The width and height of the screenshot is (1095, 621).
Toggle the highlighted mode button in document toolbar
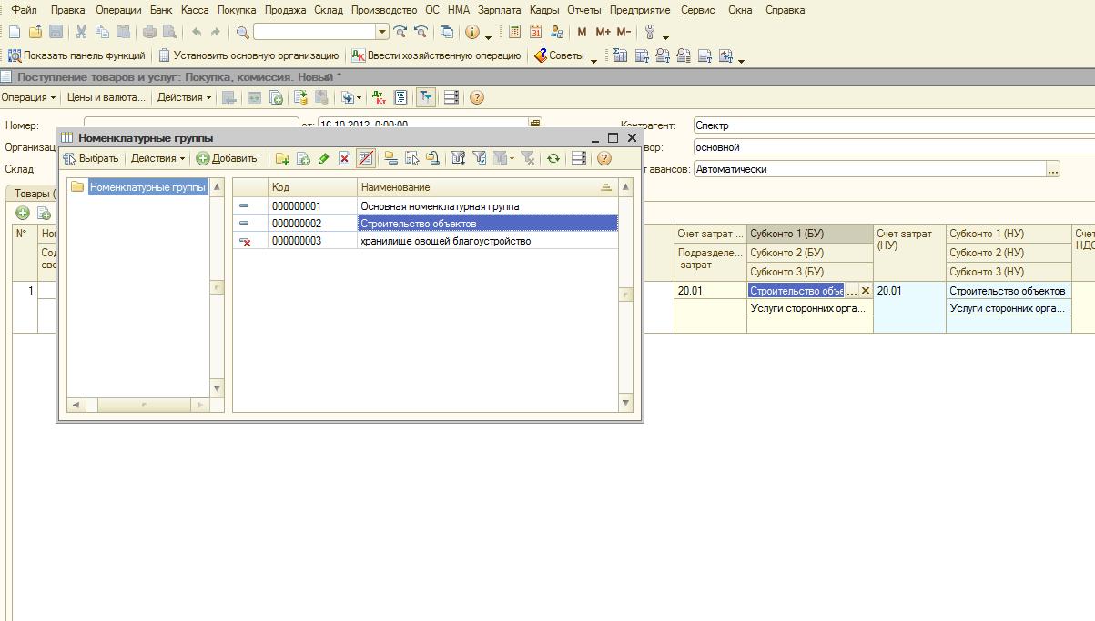425,97
